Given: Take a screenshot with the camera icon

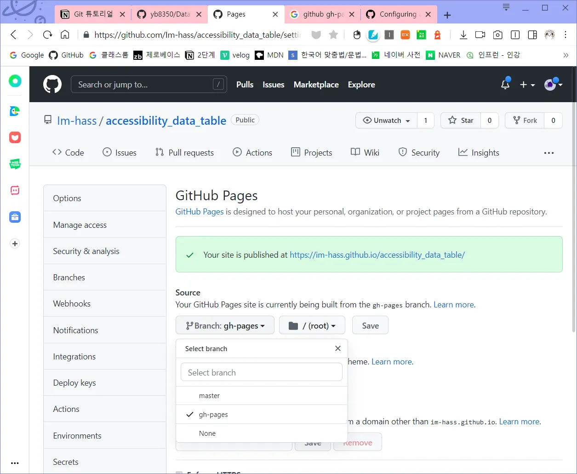Looking at the screenshot, I should pyautogui.click(x=497, y=35).
